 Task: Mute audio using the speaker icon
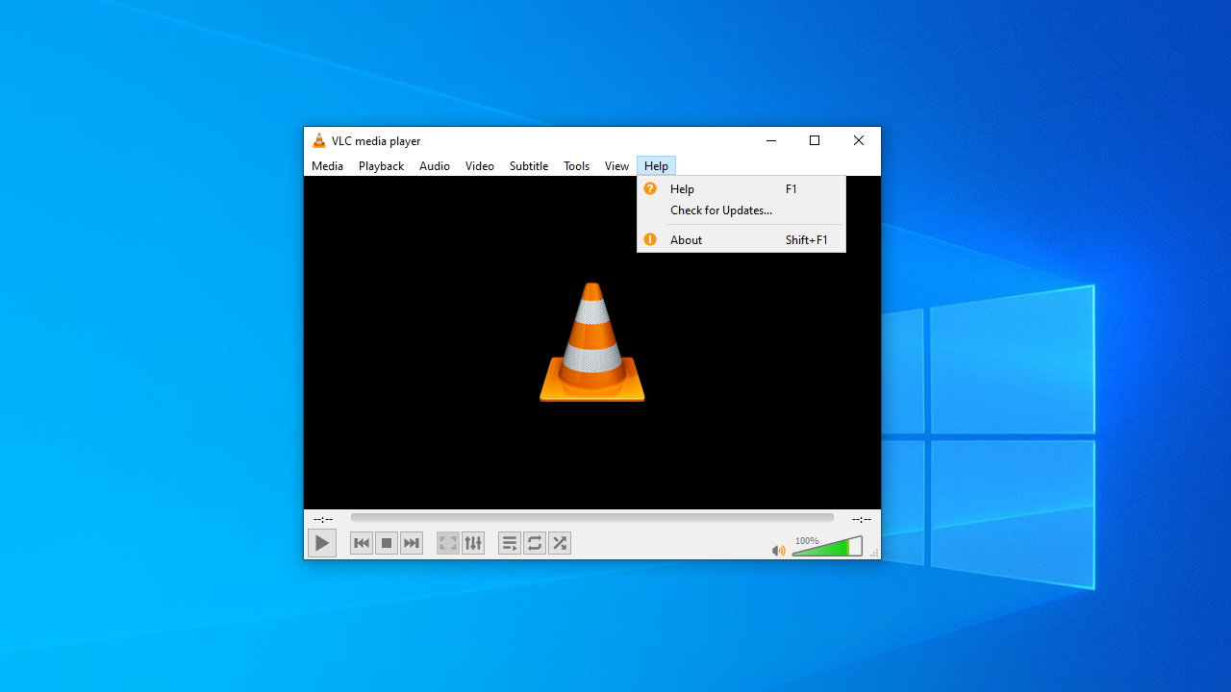point(778,551)
